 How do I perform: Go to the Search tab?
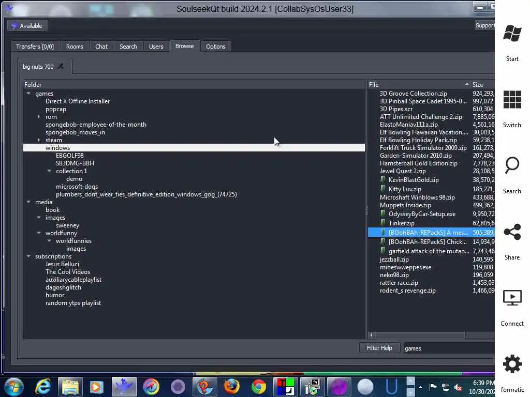128,46
